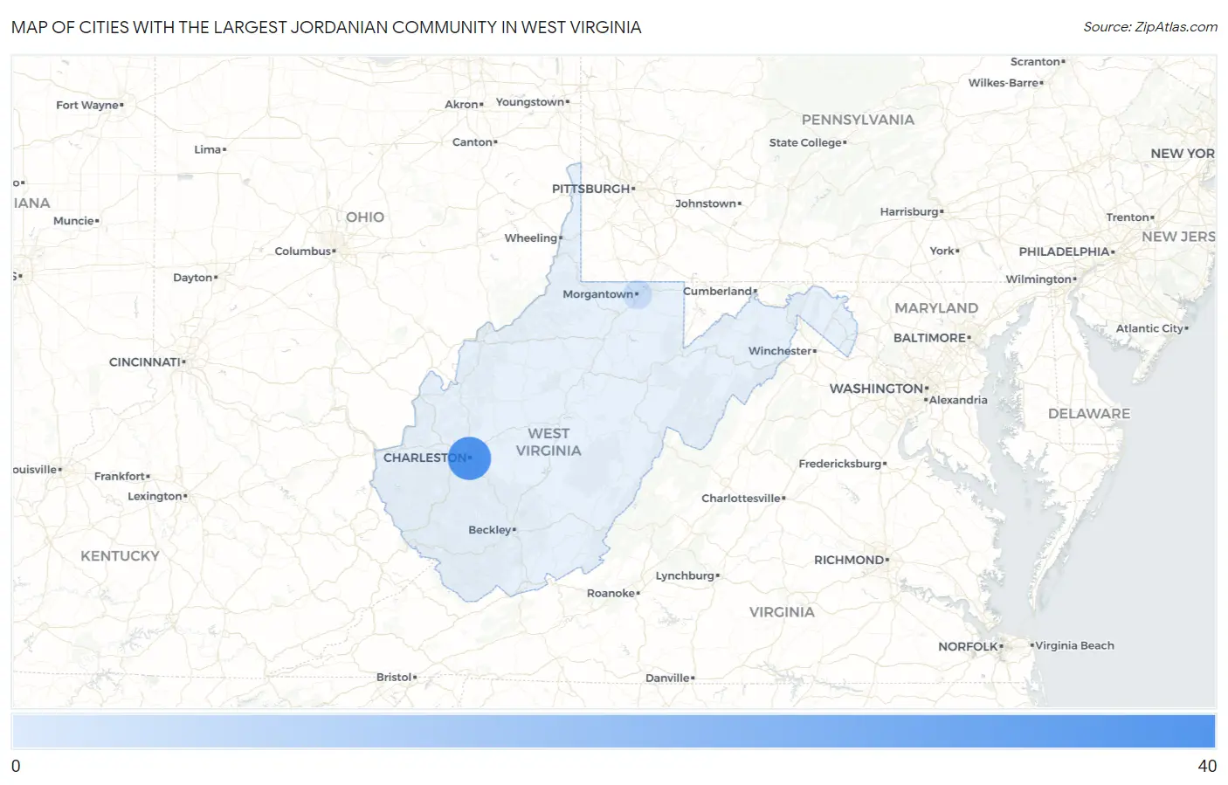The width and height of the screenshot is (1228, 785).
Task: Click the 'Winchester' city label
Action: point(780,351)
